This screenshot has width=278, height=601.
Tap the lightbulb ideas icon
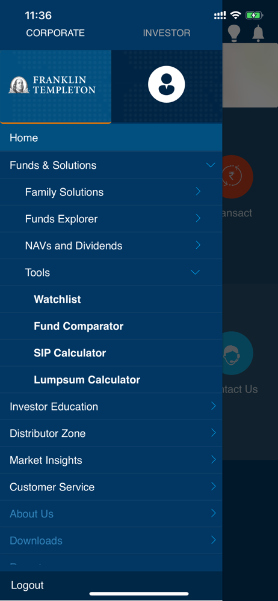tap(234, 33)
